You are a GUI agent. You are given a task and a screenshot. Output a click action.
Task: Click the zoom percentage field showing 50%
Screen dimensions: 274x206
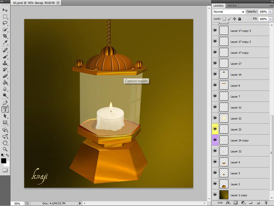click(17, 203)
